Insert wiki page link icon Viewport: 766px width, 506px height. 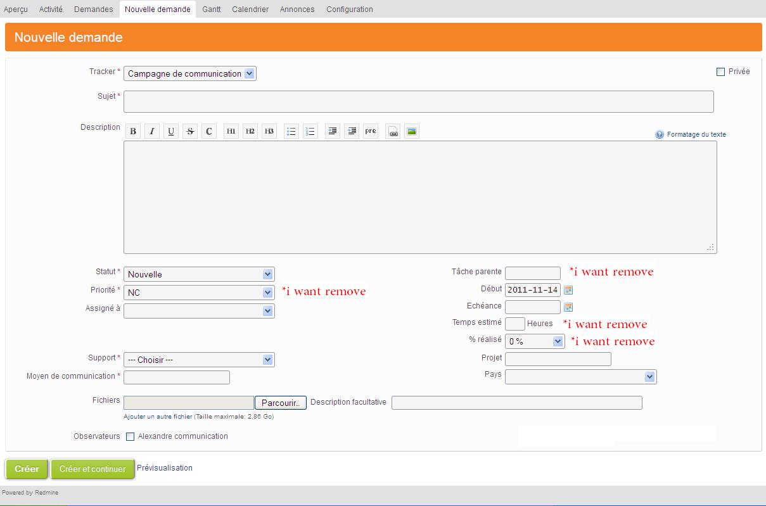(x=393, y=132)
